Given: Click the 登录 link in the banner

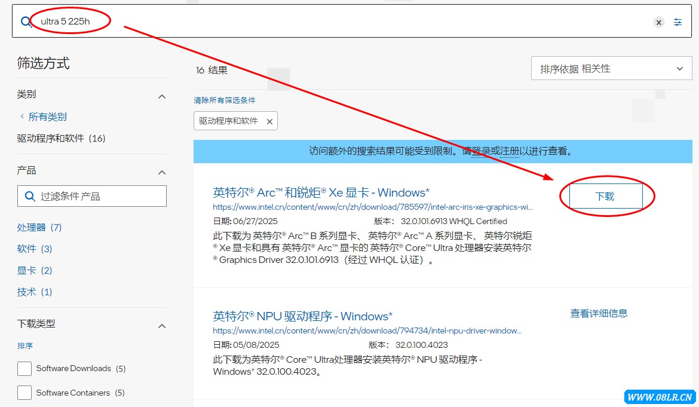Looking at the screenshot, I should (481, 152).
